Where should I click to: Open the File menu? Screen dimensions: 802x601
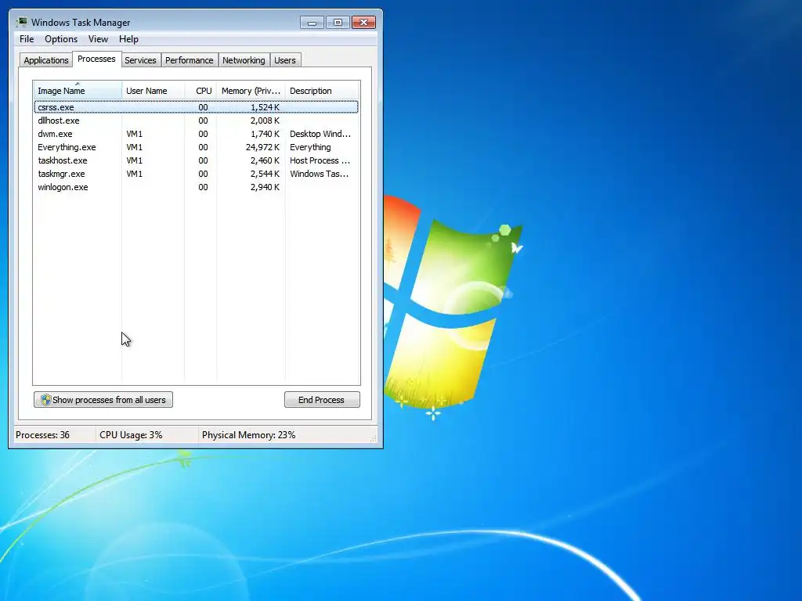27,39
